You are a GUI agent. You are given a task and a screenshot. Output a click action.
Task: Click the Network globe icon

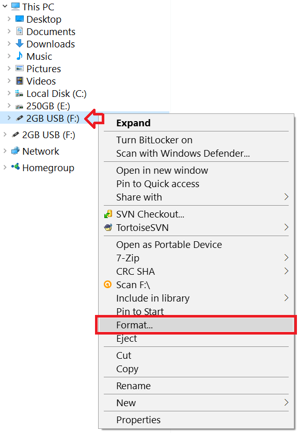tap(17, 151)
